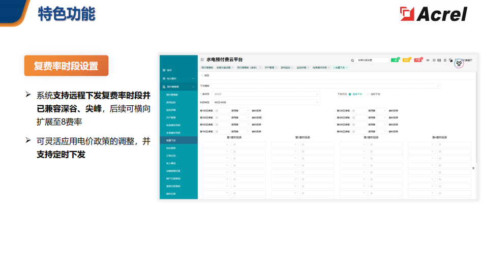Image resolution: width=482 pixels, height=268 pixels.
Task: Click the first time field under 第1套时段表
Action: coord(249,144)
